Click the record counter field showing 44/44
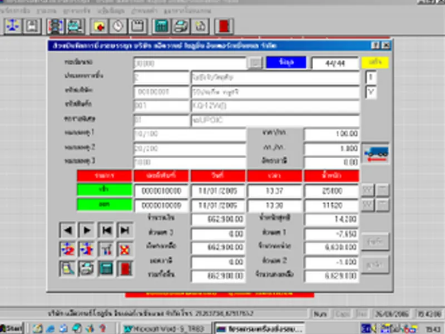This screenshot has height=334, width=445. 335,63
